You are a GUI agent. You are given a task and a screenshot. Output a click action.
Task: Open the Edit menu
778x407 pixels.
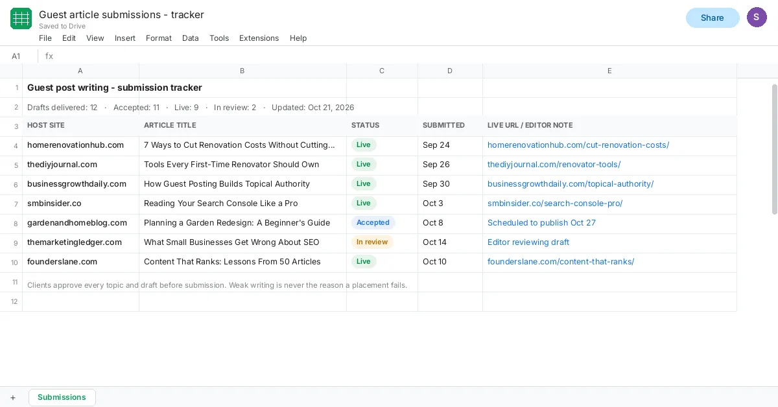tap(69, 38)
